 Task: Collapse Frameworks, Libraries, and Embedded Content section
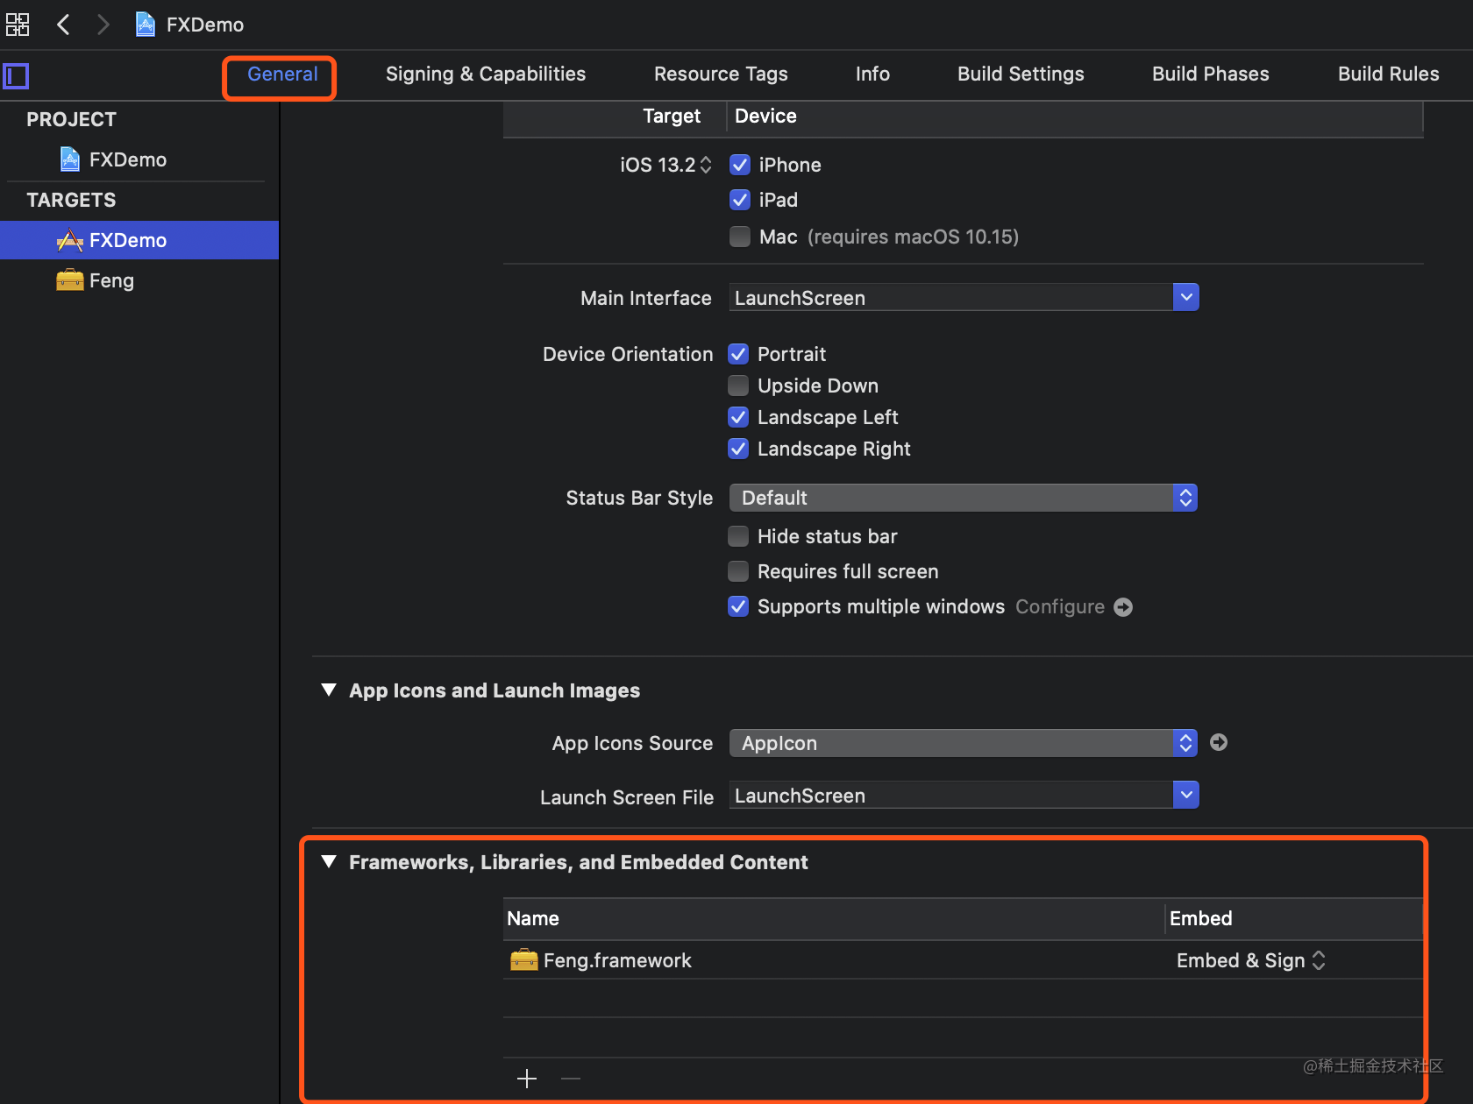point(329,862)
